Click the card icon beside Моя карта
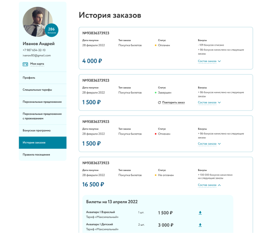 (25, 64)
